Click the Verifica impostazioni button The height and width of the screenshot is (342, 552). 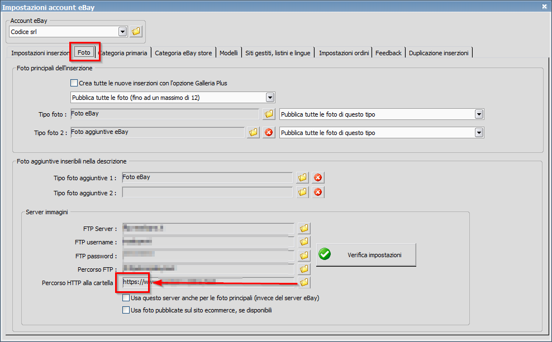tap(366, 255)
